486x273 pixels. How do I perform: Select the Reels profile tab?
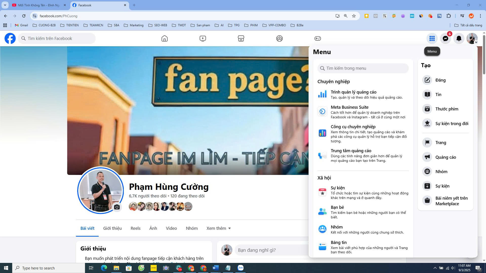135,228
